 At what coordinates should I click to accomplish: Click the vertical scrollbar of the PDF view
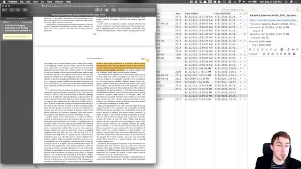(x=155, y=40)
